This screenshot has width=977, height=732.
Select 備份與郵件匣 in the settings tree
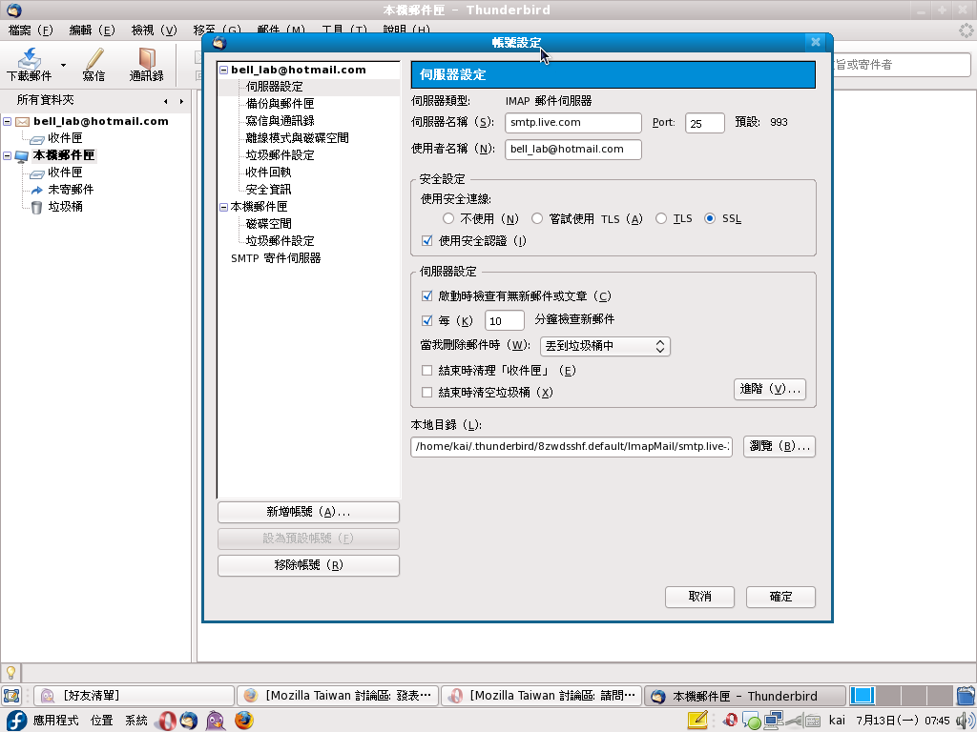[x=280, y=104]
